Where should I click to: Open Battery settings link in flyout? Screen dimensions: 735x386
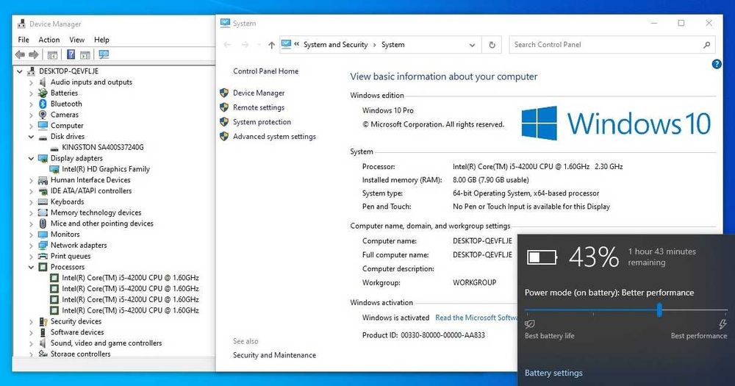(553, 373)
